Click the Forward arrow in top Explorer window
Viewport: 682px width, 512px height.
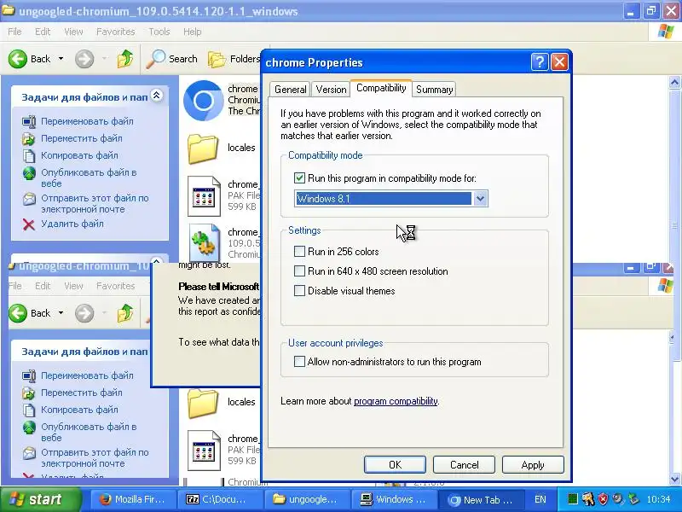click(x=84, y=59)
